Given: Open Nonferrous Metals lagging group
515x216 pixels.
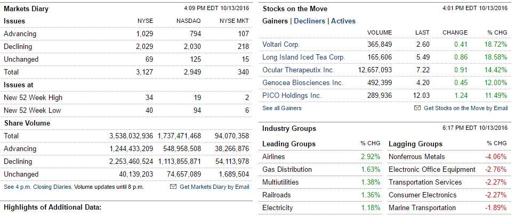Looking at the screenshot, I should pyautogui.click(x=416, y=157).
